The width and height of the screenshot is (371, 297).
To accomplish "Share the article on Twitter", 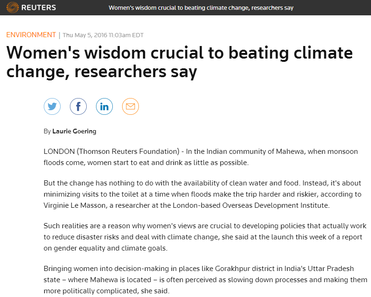I will pos(52,106).
